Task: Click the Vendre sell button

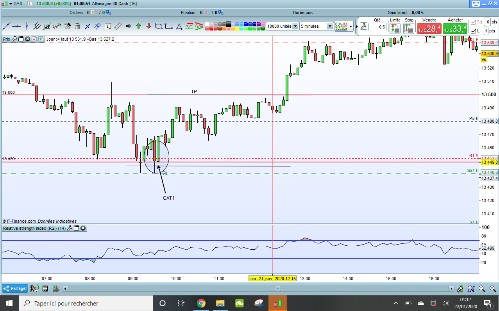Action: (x=429, y=28)
